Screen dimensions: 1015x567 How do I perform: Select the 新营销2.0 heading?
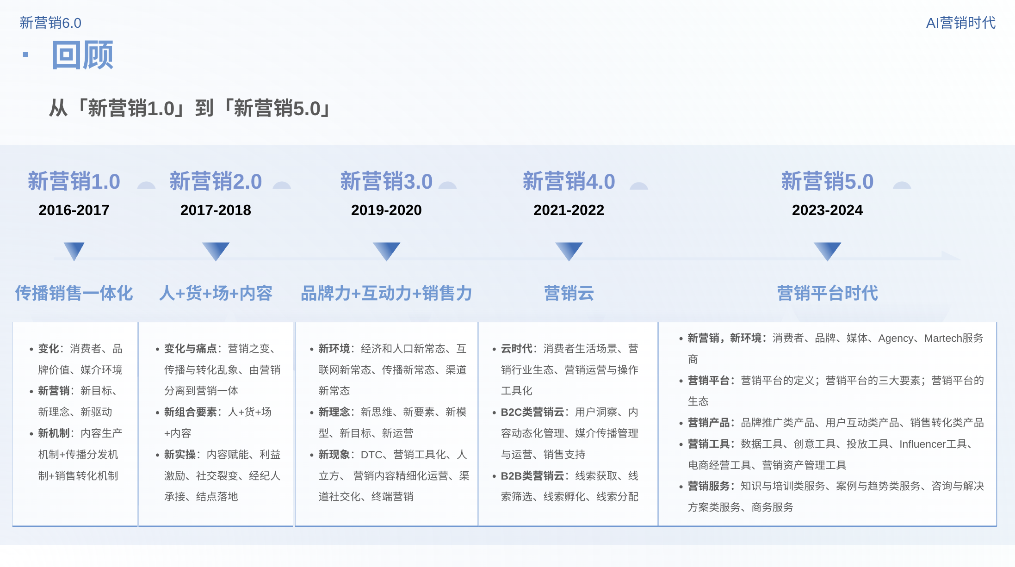pos(216,181)
